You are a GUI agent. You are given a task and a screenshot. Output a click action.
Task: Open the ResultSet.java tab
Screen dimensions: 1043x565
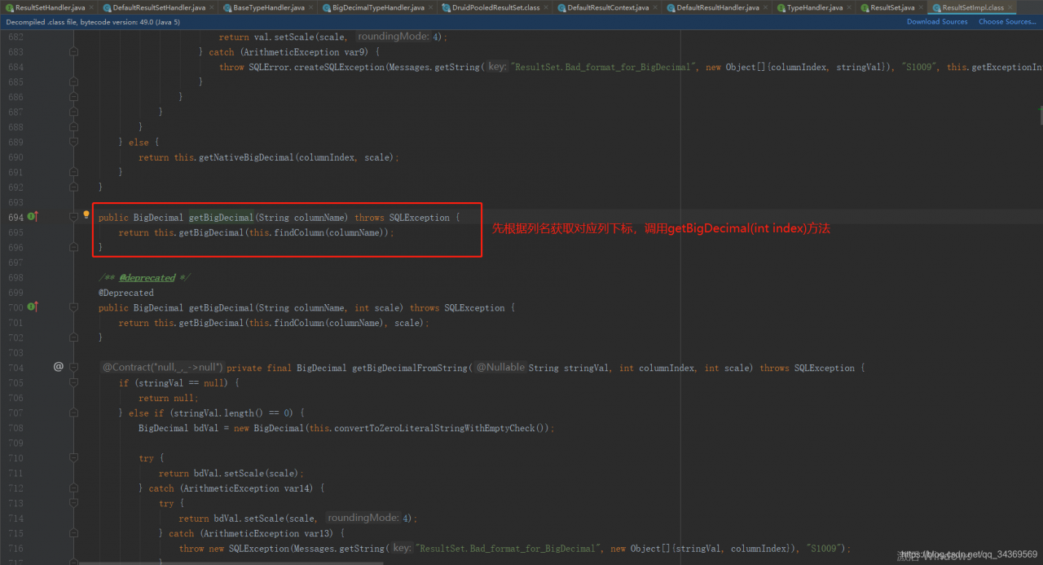pos(892,7)
